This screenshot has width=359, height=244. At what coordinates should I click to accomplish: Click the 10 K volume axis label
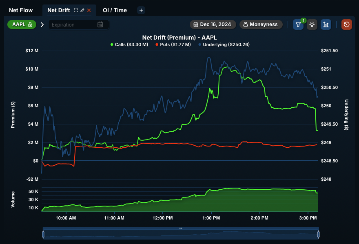pyautogui.click(x=33, y=208)
